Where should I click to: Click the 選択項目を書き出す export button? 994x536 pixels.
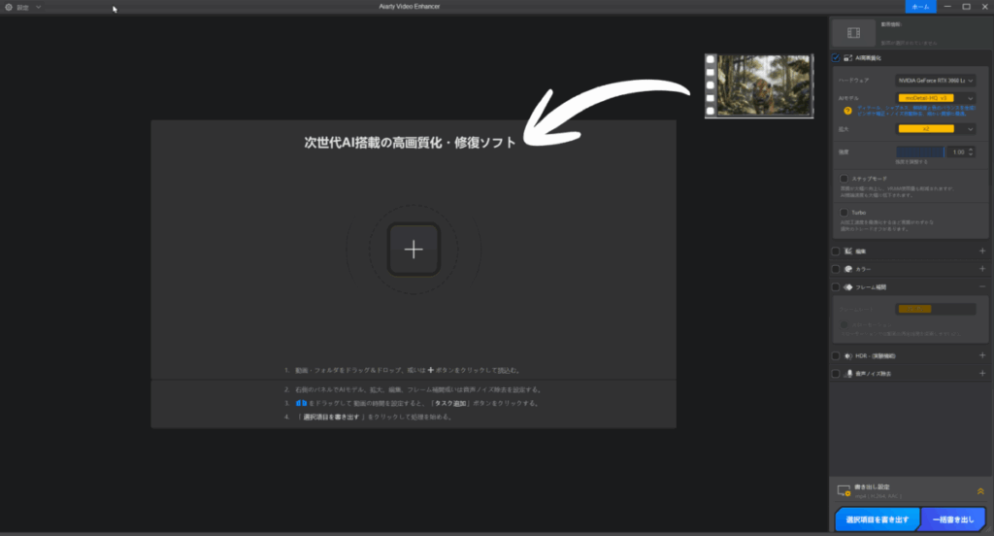point(878,519)
